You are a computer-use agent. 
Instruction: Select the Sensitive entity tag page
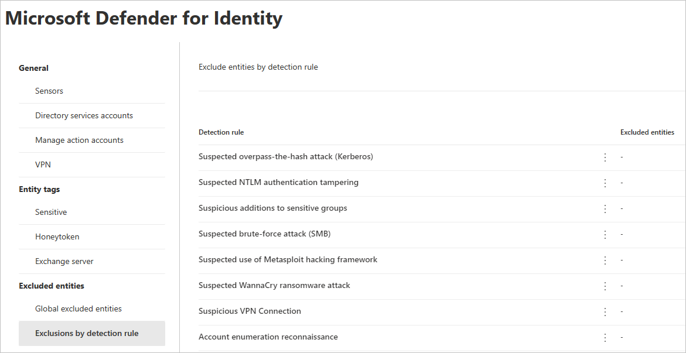(x=50, y=212)
